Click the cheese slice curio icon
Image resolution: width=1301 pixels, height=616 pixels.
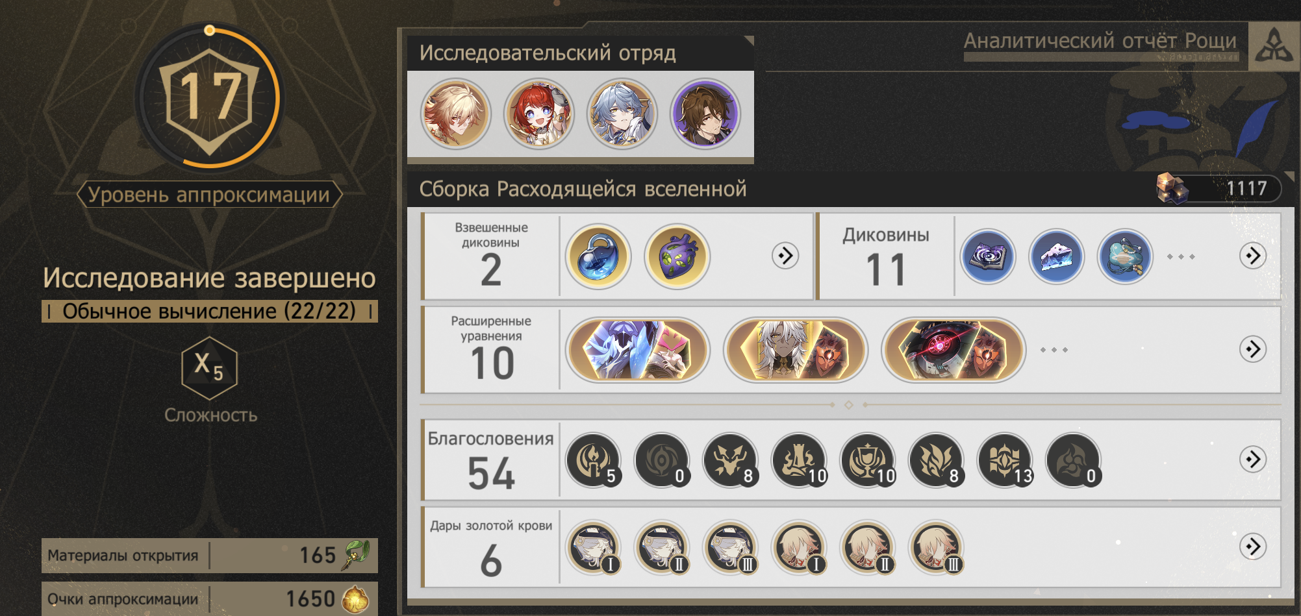tap(1056, 256)
